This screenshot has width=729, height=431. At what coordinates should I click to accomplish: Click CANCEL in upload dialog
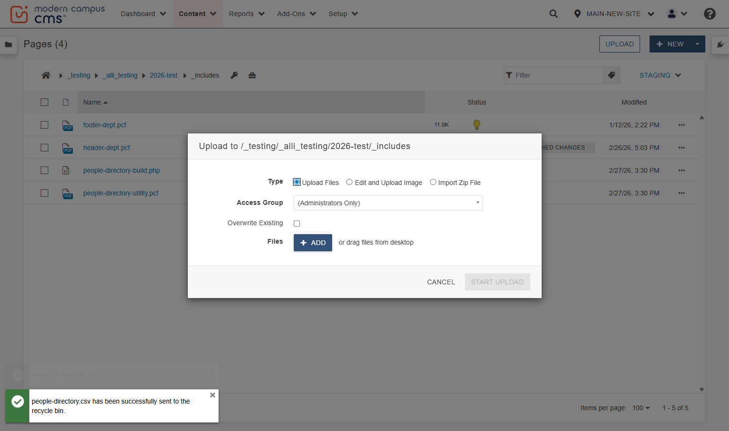click(x=441, y=282)
